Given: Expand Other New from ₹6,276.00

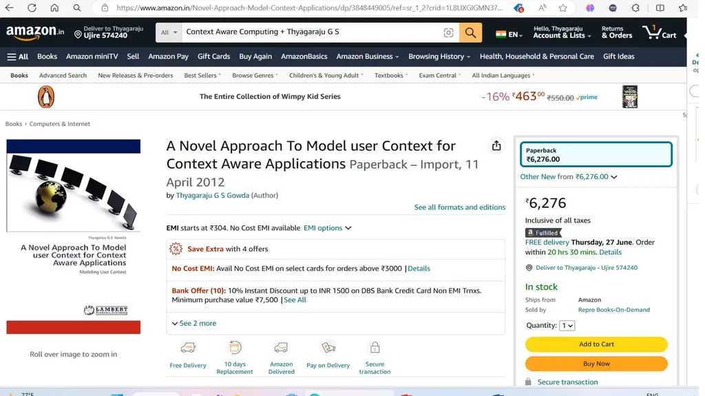Looking at the screenshot, I should 568,177.
